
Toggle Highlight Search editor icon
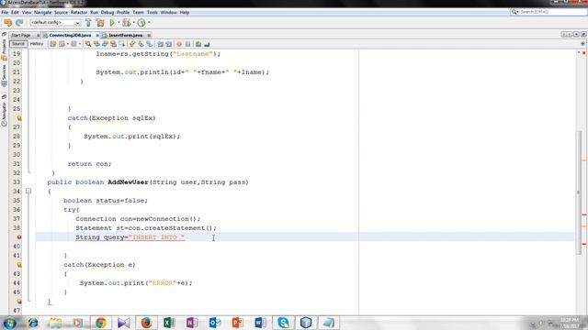tap(113, 44)
